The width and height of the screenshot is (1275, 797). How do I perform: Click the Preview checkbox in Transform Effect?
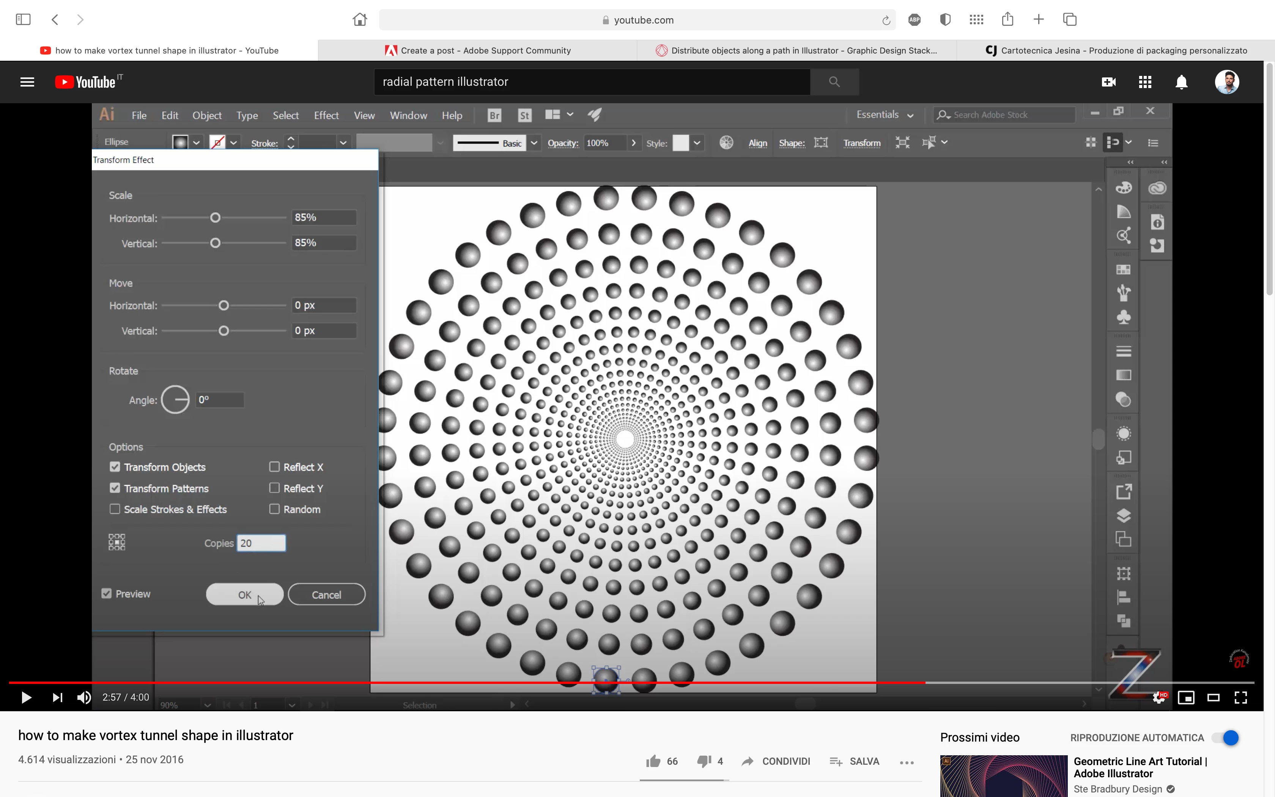107,594
